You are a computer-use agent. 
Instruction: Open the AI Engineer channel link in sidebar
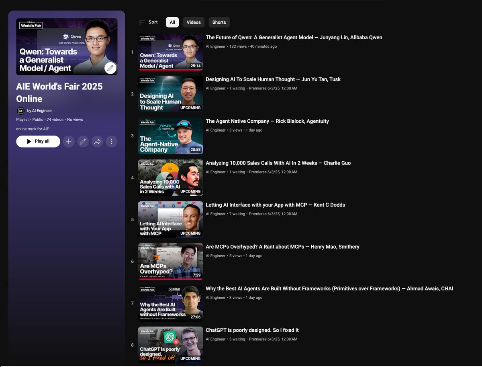tap(39, 111)
